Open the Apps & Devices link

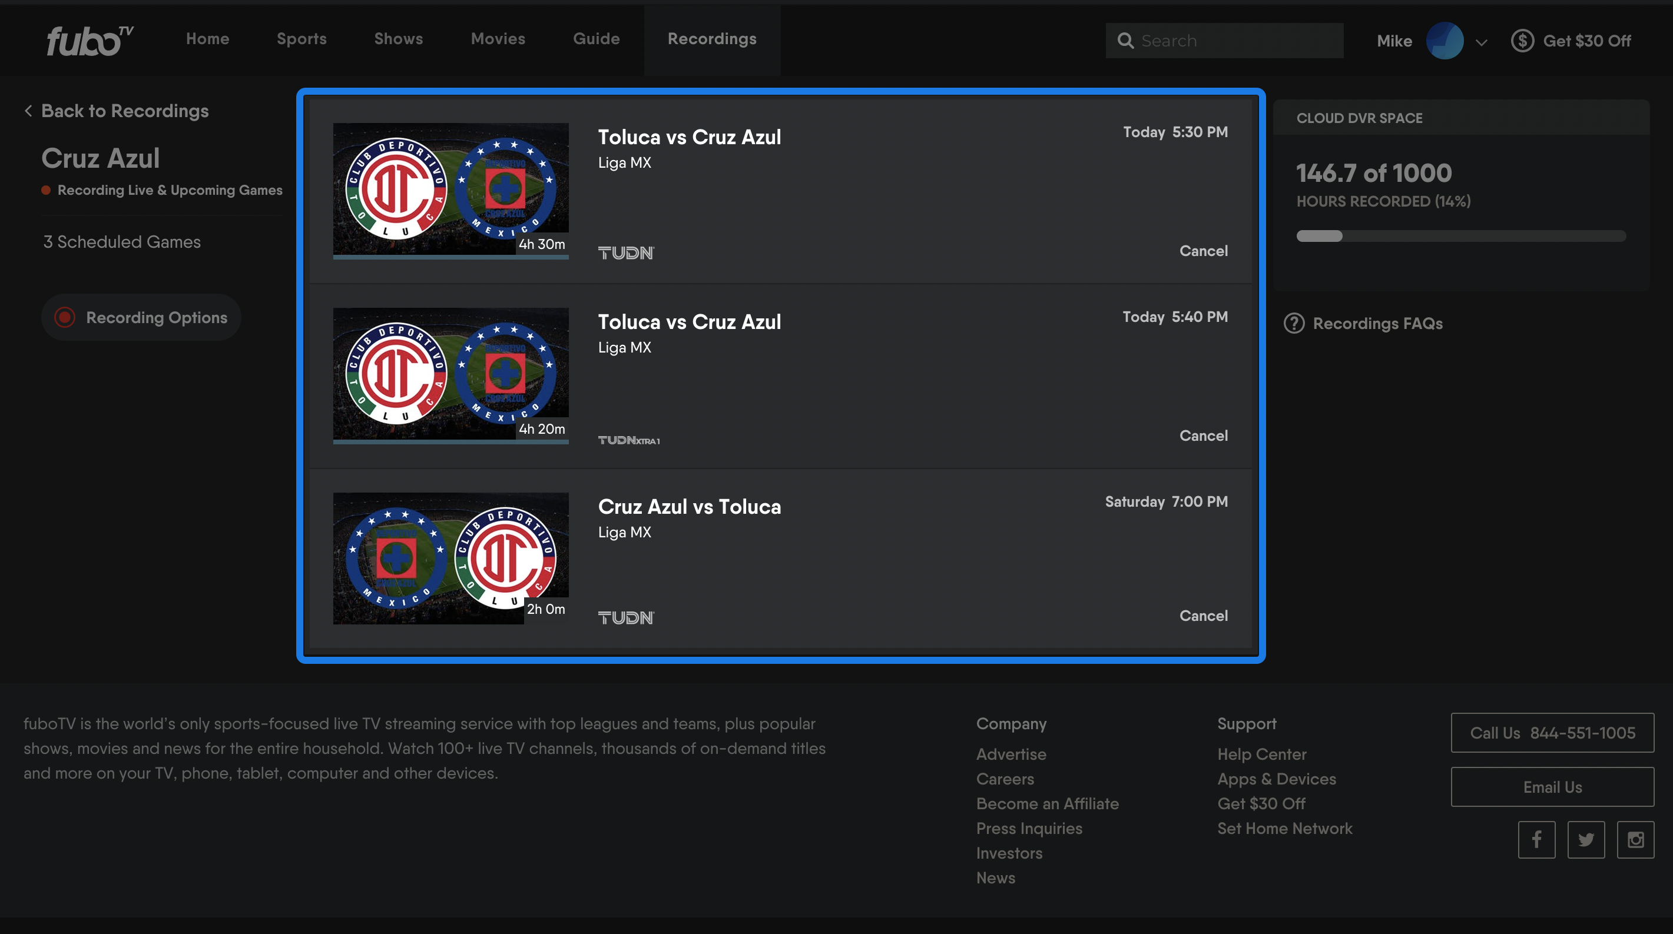point(1277,779)
